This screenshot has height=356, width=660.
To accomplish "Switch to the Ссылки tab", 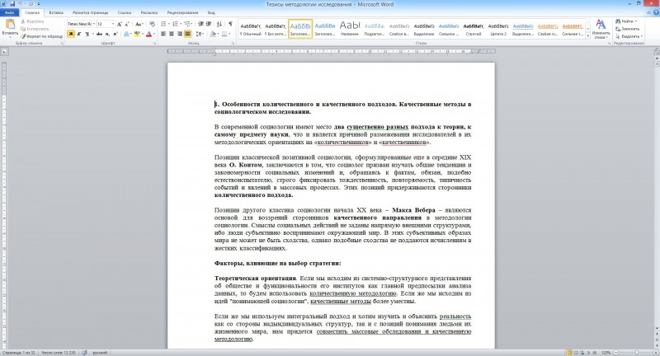I will (125, 12).
